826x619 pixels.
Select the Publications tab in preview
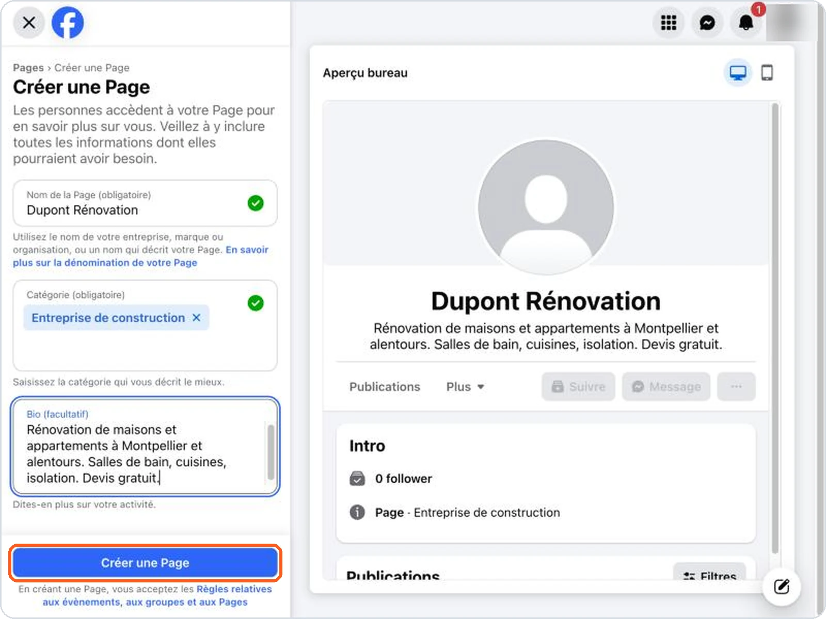click(x=385, y=387)
